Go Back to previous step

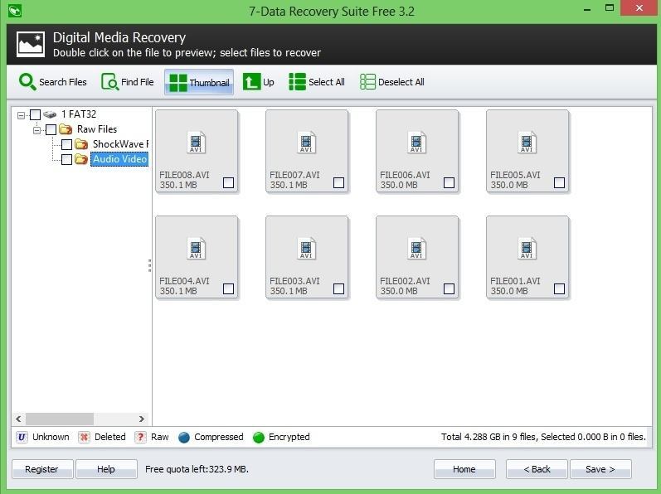pyautogui.click(x=537, y=469)
